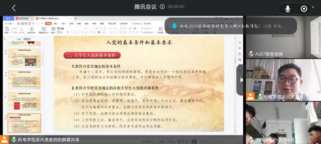Add a new document tab with plus button
This screenshot has width=321, height=144.
(x=76, y=18)
